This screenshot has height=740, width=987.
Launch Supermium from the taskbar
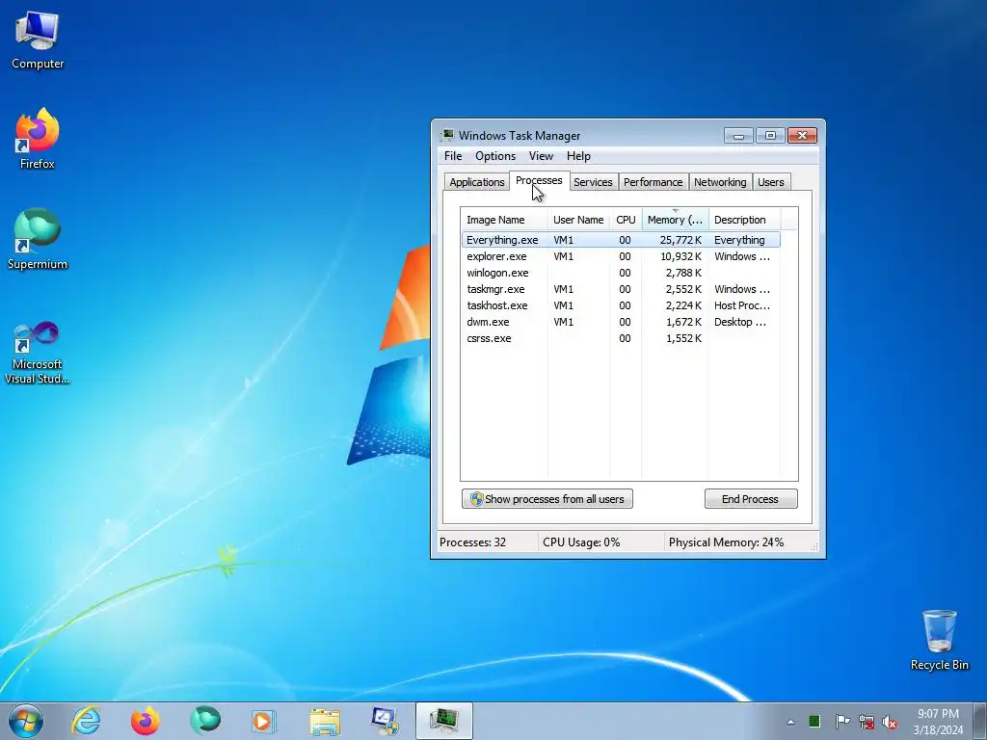[205, 721]
